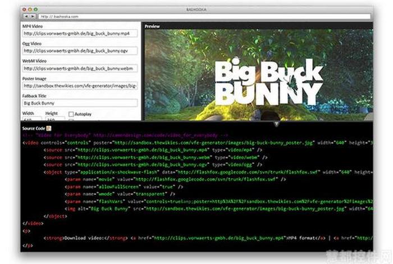This screenshot has height=264, width=393.
Task: Click the img alt="Big Buck Bunny" line
Action: click(x=218, y=209)
